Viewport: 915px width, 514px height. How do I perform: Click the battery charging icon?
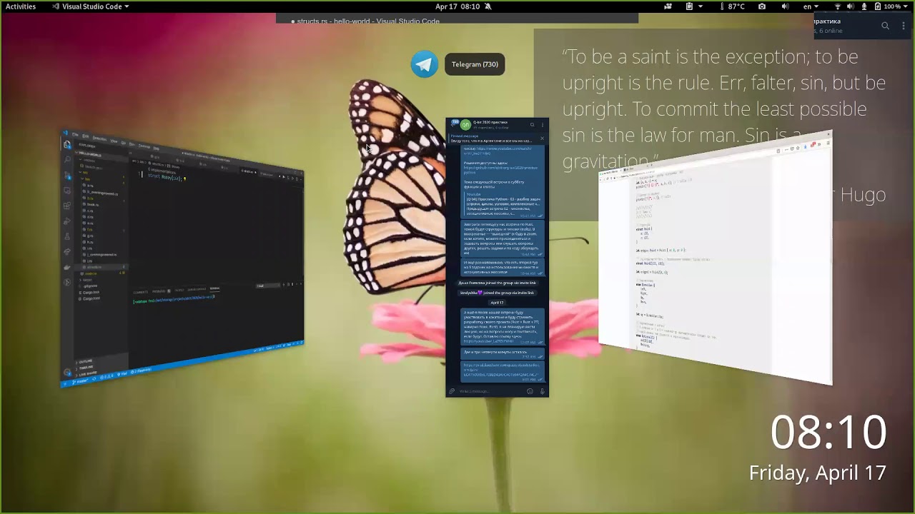pyautogui.click(x=877, y=6)
